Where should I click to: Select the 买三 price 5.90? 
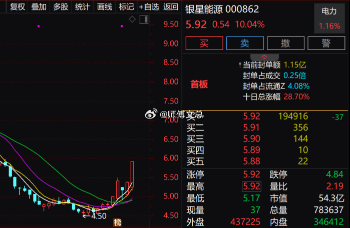coord(251,138)
